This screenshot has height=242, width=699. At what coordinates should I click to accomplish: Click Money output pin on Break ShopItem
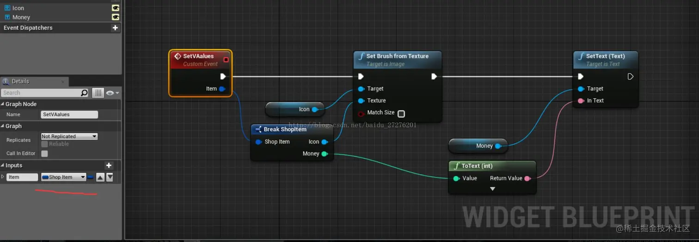tap(325, 153)
